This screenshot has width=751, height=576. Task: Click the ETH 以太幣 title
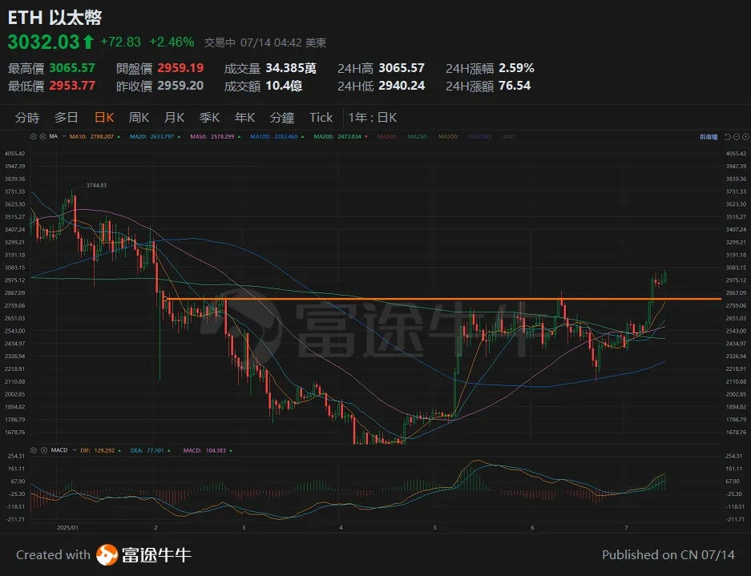tap(55, 18)
